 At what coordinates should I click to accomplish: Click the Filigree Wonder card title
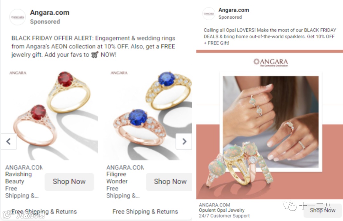click(116, 178)
